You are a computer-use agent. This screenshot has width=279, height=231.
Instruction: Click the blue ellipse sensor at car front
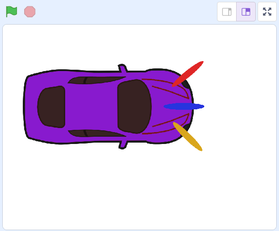184,106
